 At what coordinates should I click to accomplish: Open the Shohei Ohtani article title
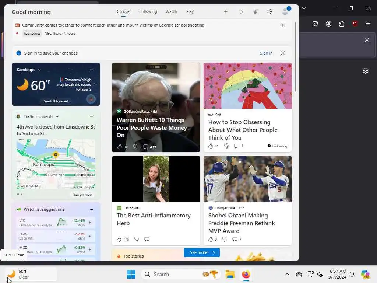tap(242, 223)
